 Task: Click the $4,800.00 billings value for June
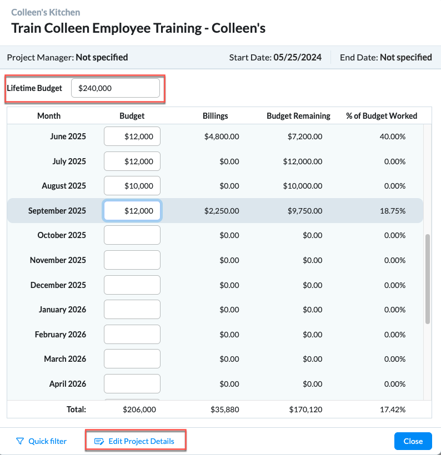(222, 136)
